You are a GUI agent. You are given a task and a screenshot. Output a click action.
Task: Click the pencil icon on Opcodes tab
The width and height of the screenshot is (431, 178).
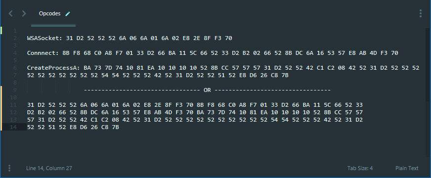(68, 14)
